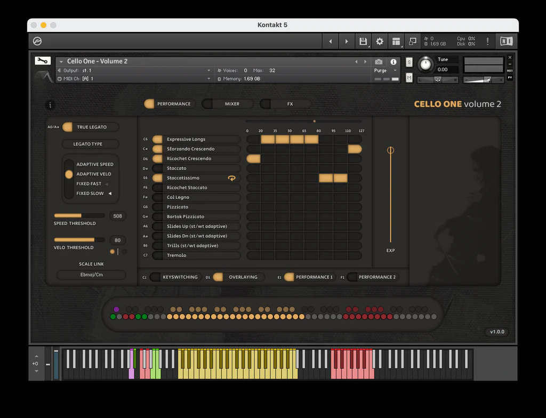
Task: Click the speed threshold value 508
Action: [x=118, y=216]
